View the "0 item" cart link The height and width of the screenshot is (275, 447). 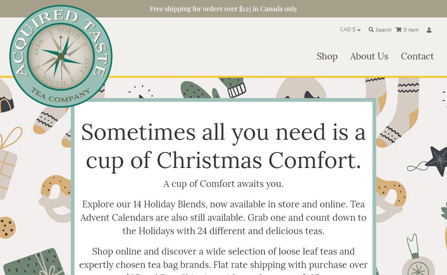coord(411,30)
